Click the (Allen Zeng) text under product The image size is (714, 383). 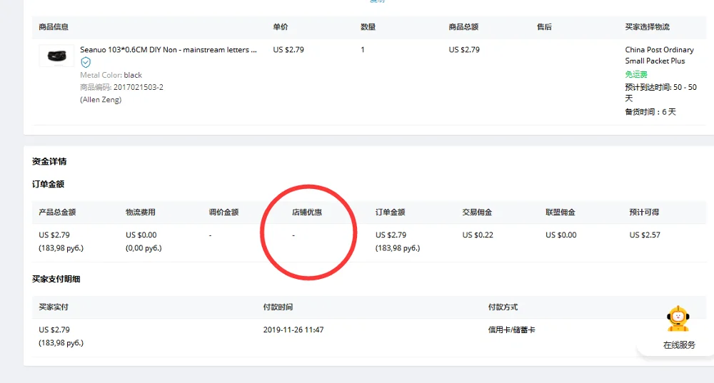click(101, 100)
